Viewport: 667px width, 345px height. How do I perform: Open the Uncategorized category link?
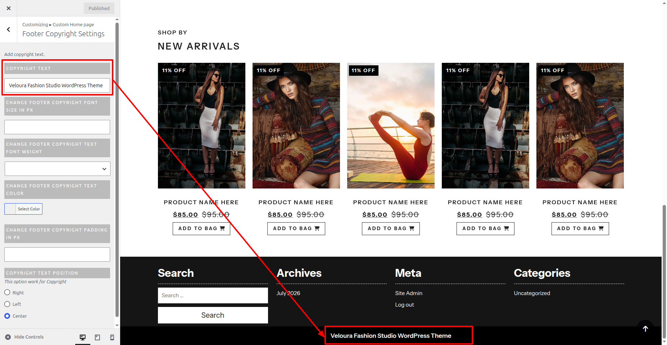[x=532, y=293]
